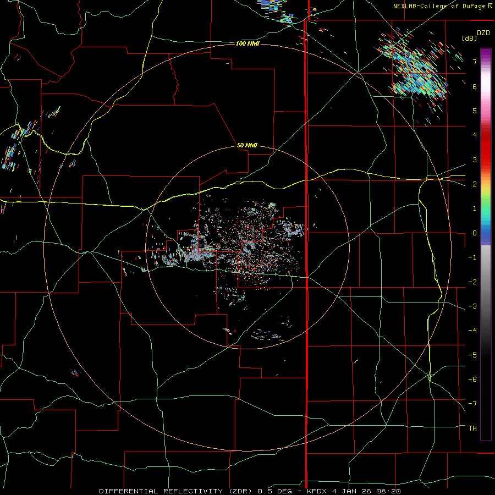Click the DZD product label
The height and width of the screenshot is (495, 495).
point(483,33)
